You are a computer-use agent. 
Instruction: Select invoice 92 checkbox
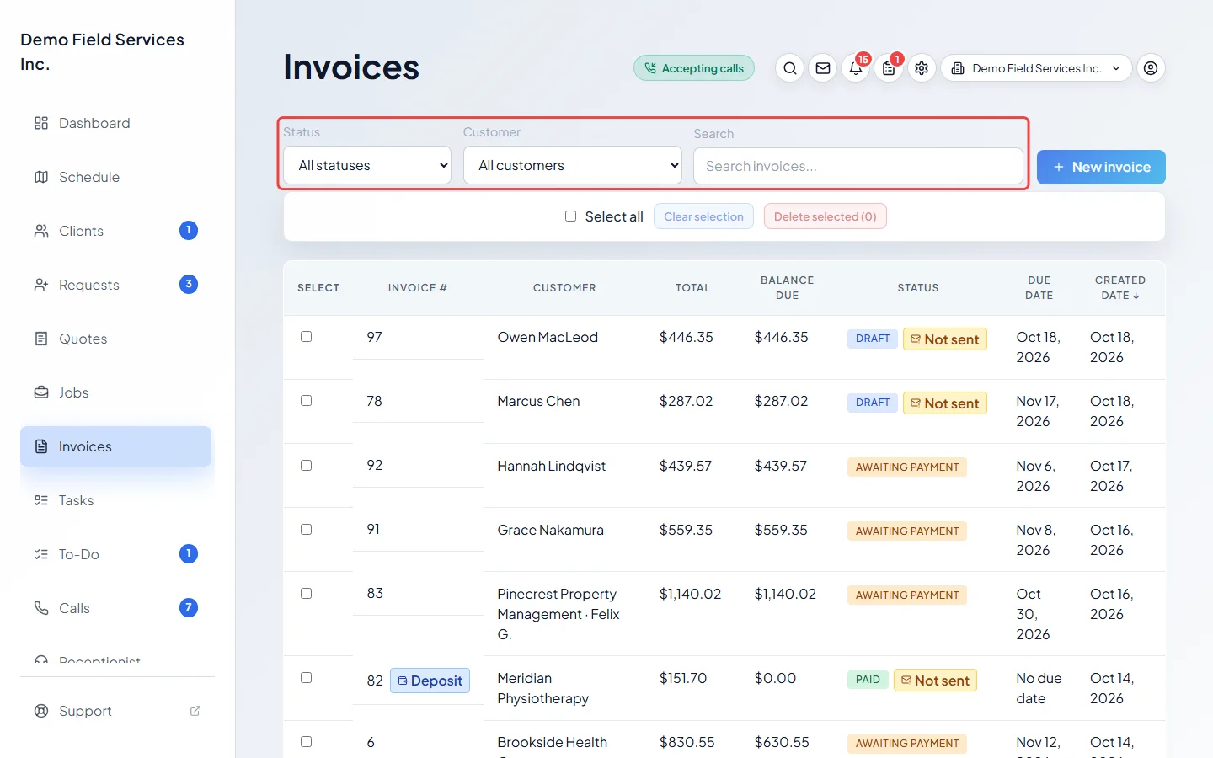tap(307, 466)
